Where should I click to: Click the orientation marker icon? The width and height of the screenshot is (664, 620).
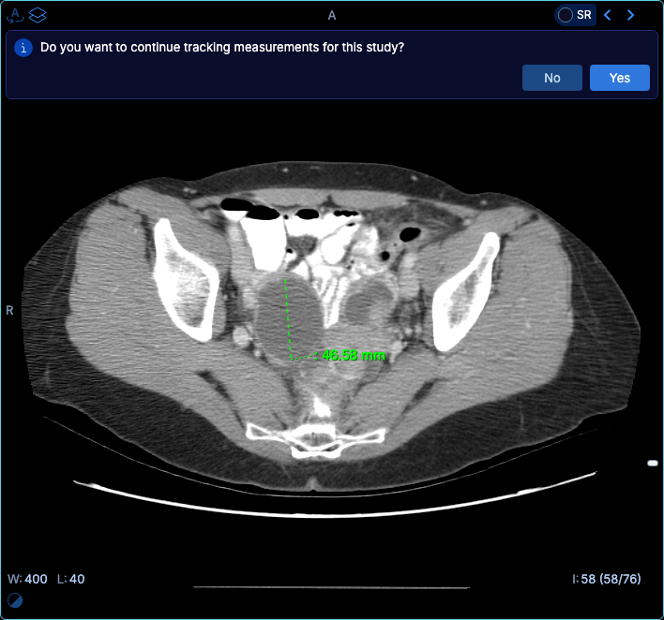click(x=15, y=16)
